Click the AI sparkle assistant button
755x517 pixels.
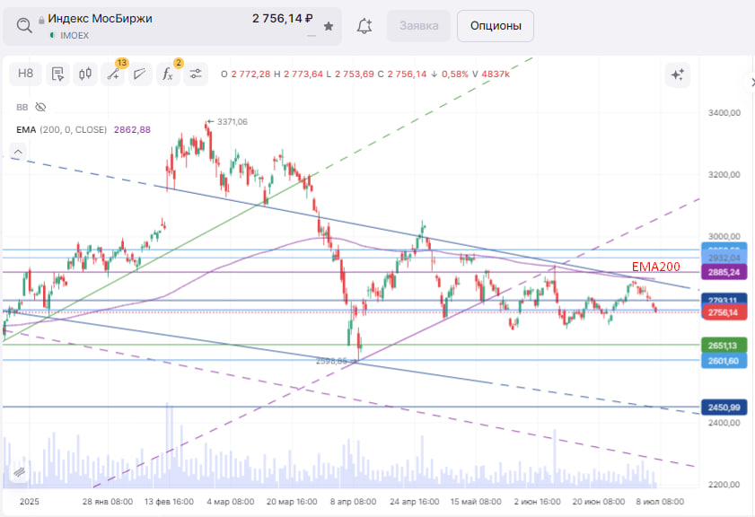677,74
